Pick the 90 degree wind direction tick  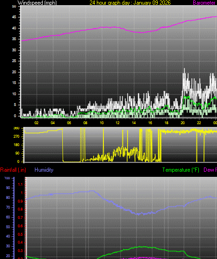(x=17, y=153)
